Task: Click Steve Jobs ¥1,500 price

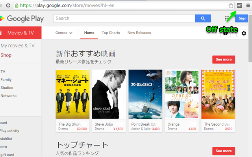Action: coord(118,129)
